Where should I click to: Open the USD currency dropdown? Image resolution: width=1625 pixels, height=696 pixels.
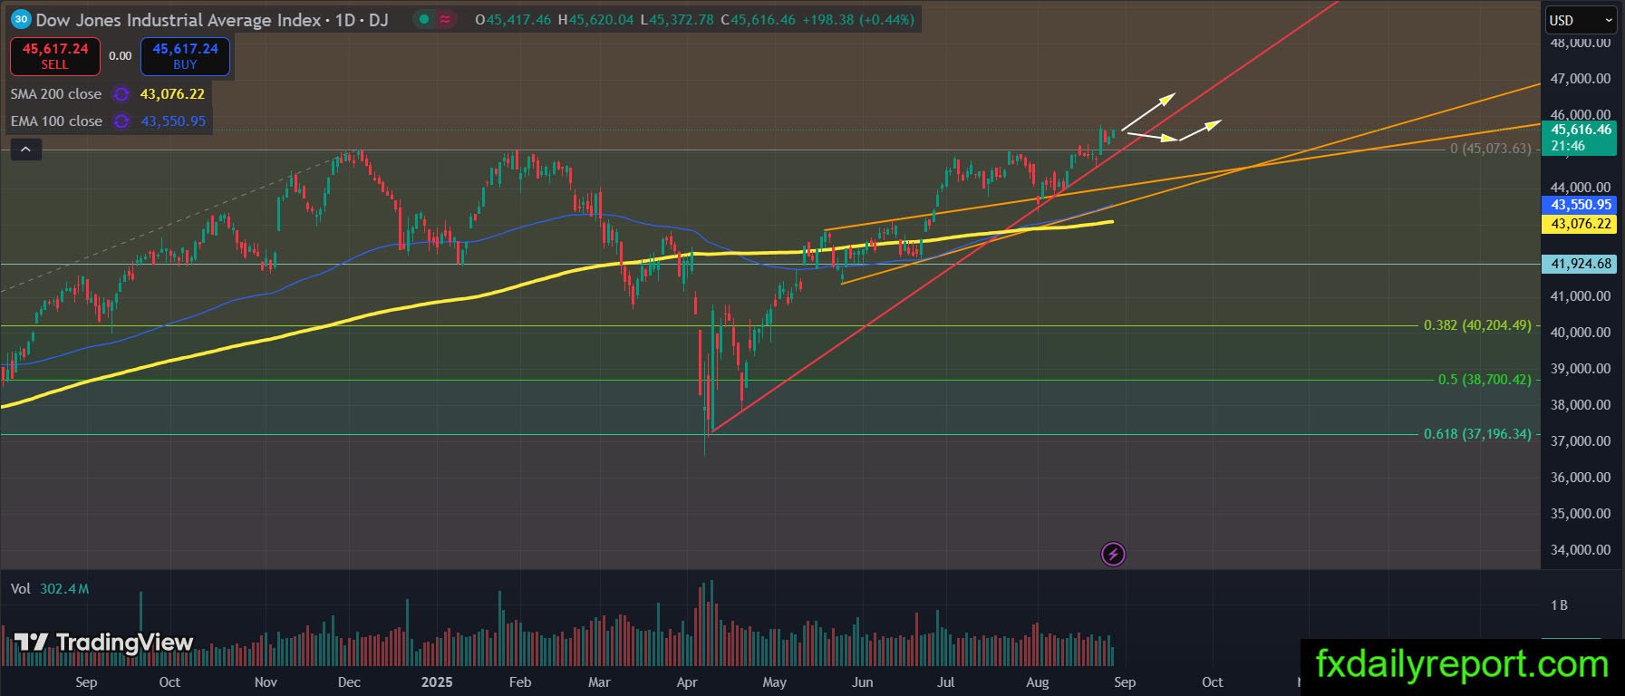tap(1580, 20)
